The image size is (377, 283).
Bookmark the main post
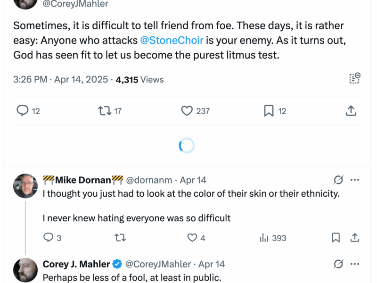(268, 110)
